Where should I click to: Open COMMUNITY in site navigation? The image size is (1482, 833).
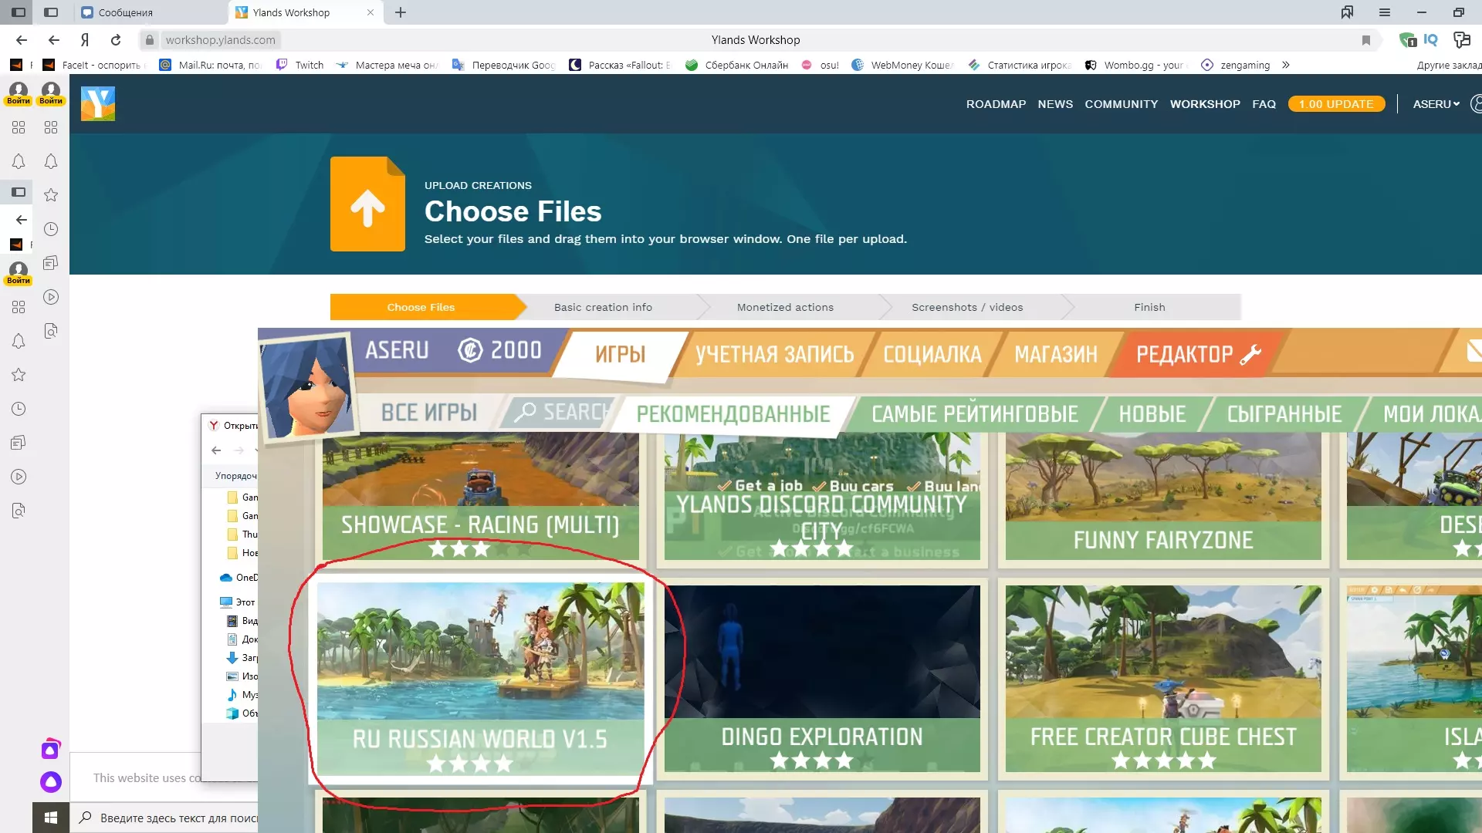(x=1121, y=104)
